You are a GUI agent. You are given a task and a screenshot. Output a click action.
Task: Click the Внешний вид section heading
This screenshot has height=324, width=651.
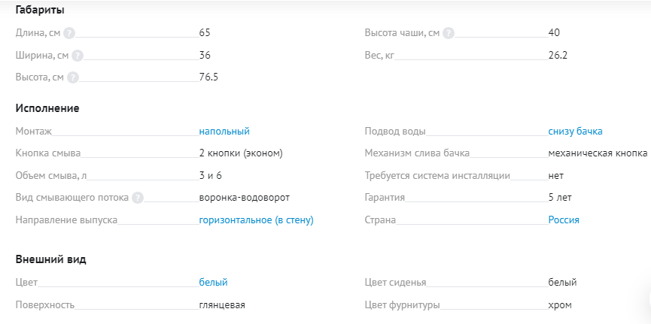50,259
